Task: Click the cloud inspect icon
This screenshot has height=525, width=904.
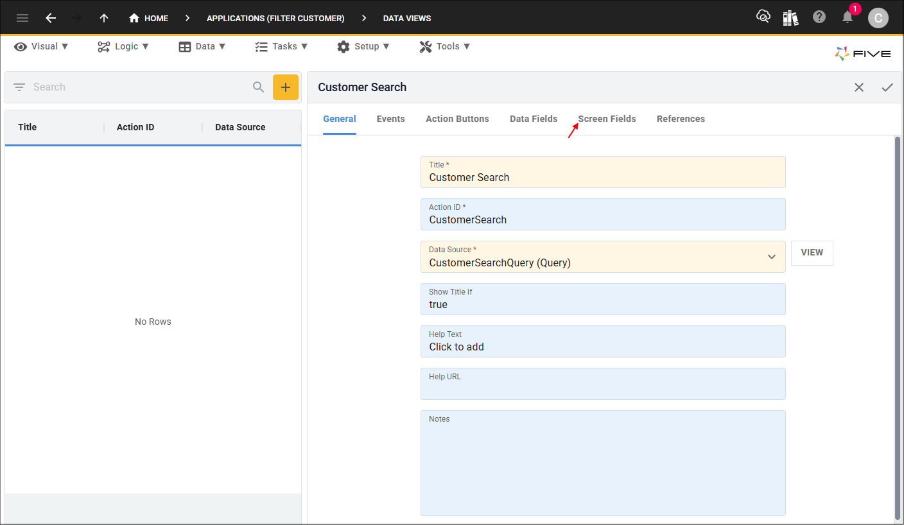Action: 763,17
